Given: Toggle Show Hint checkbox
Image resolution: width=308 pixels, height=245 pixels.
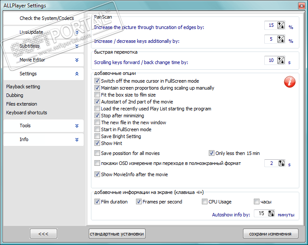Looking at the screenshot, I should [97, 143].
